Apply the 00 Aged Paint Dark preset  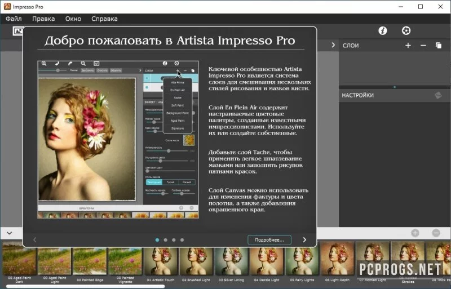(19, 263)
